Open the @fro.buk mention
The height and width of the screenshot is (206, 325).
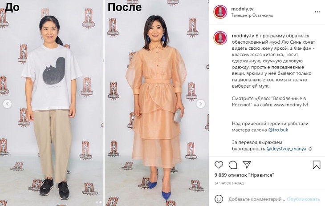pyautogui.click(x=278, y=130)
